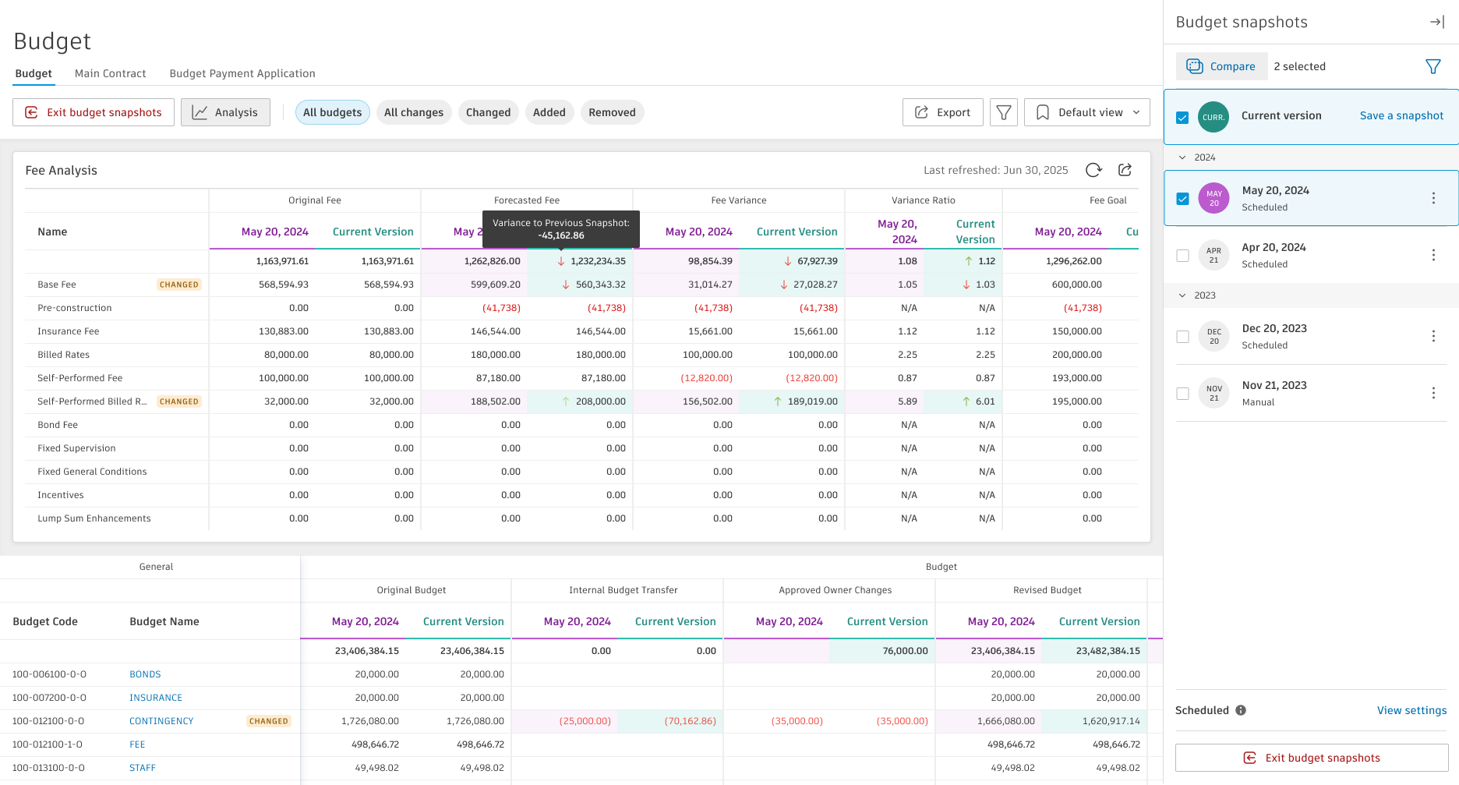The height and width of the screenshot is (785, 1459).
Task: Open the Default view dropdown
Action: coord(1087,112)
